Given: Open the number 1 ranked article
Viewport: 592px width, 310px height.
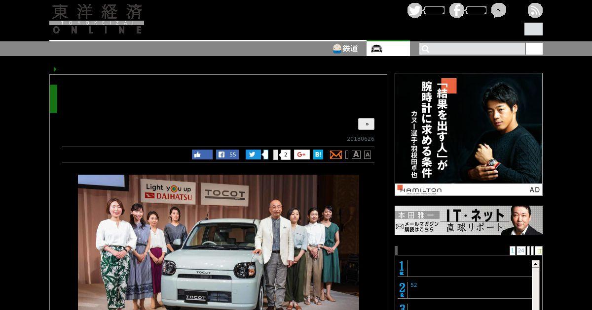Looking at the screenshot, I should pyautogui.click(x=465, y=269).
